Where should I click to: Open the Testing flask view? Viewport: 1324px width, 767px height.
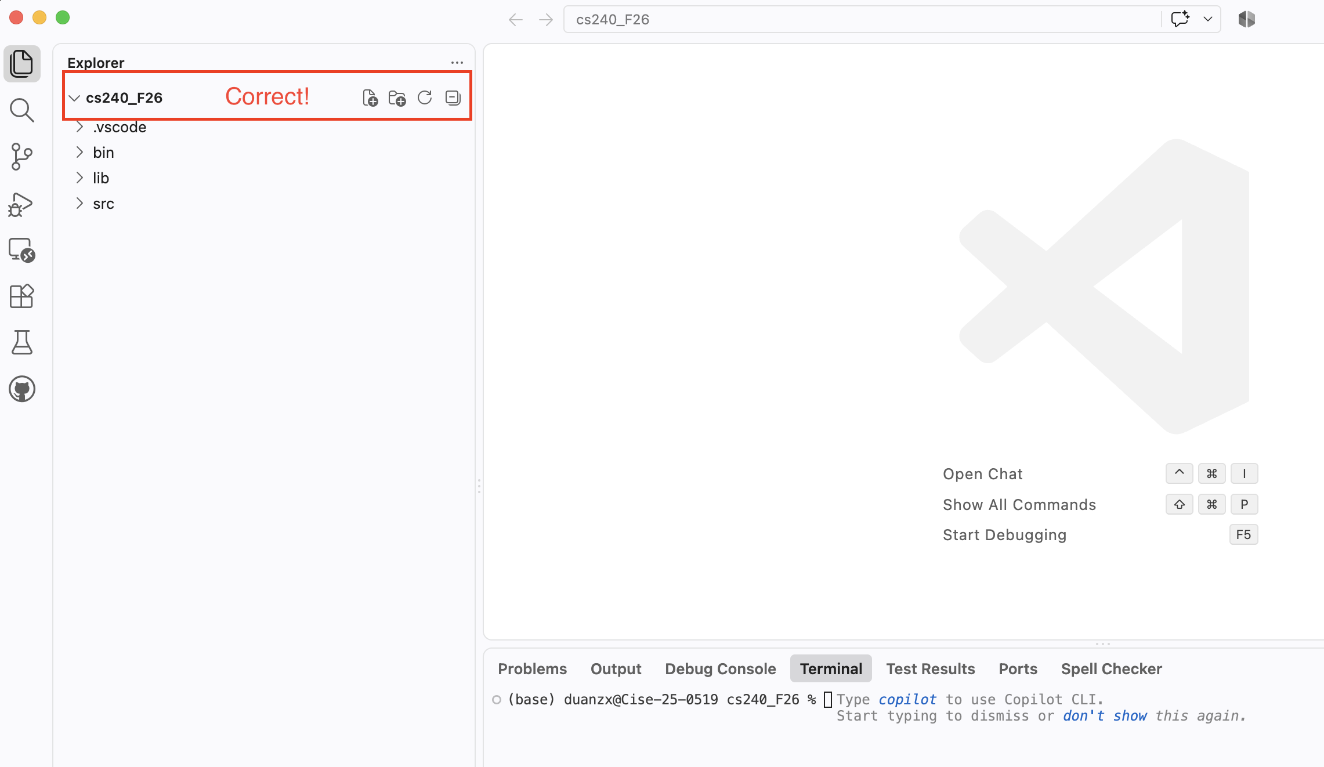(x=22, y=343)
